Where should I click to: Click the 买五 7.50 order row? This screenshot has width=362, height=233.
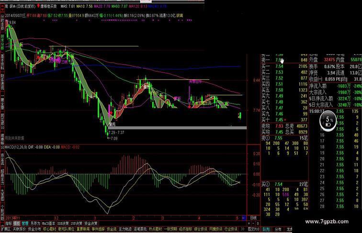[x=284, y=90]
